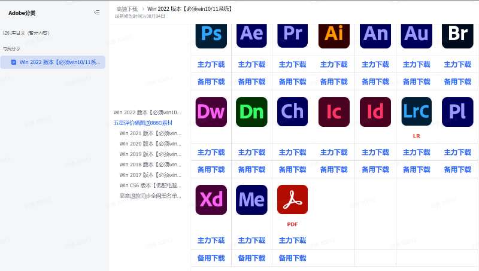Screen dimensions: 479x271
Task: Open 主力下载 link under Prelude
Action: (x=457, y=153)
